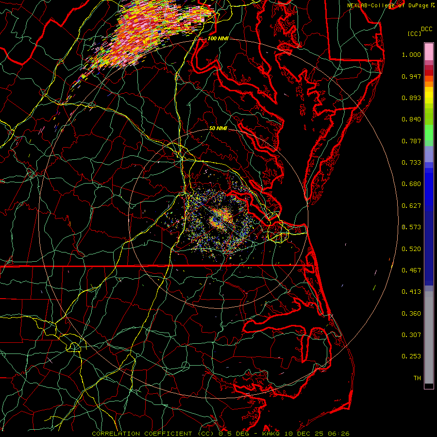Select the 0.627 legend value
437x437 pixels.
pyautogui.click(x=411, y=206)
